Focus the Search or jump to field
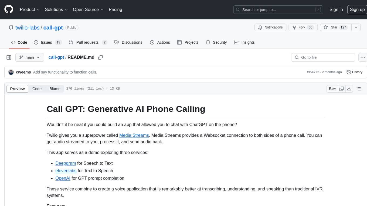 coord(278,10)
